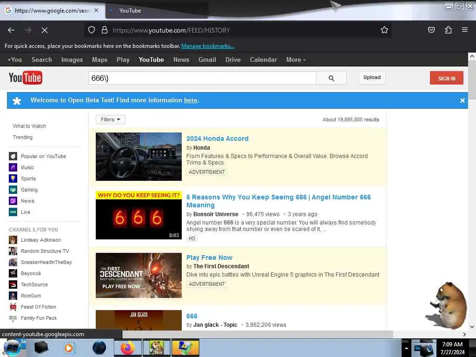Click the YouTube logo
Viewport: 476px width, 357px height.
pos(26,78)
